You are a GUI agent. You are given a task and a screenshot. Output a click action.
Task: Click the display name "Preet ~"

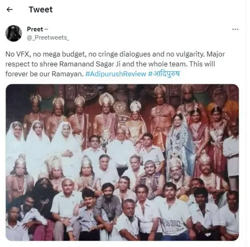[x=37, y=29]
